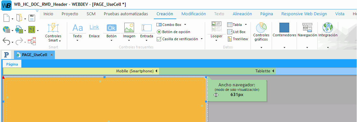Open the Responsive Web Design tab
Image resolution: width=357 pixels, height=122 pixels.
(x=304, y=14)
